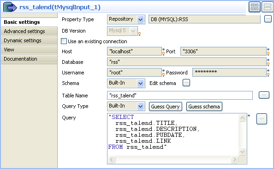Click the lightbulb hint beside Database field
This screenshot has width=274, height=169.
click(268, 64)
